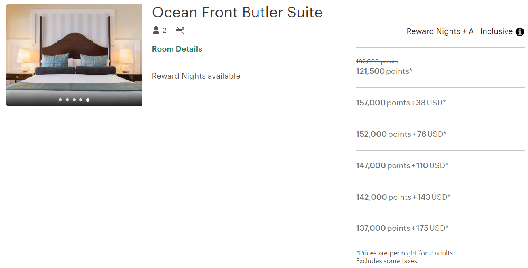Image resolution: width=528 pixels, height=268 pixels.
Task: Select the first carousel dot on the photo
Action: click(61, 100)
